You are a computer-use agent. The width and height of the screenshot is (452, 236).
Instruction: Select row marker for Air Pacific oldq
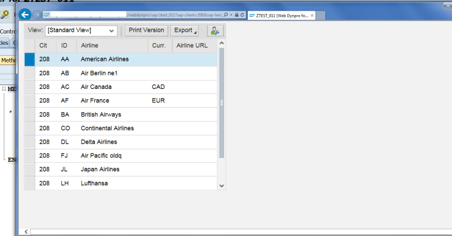[30, 156]
